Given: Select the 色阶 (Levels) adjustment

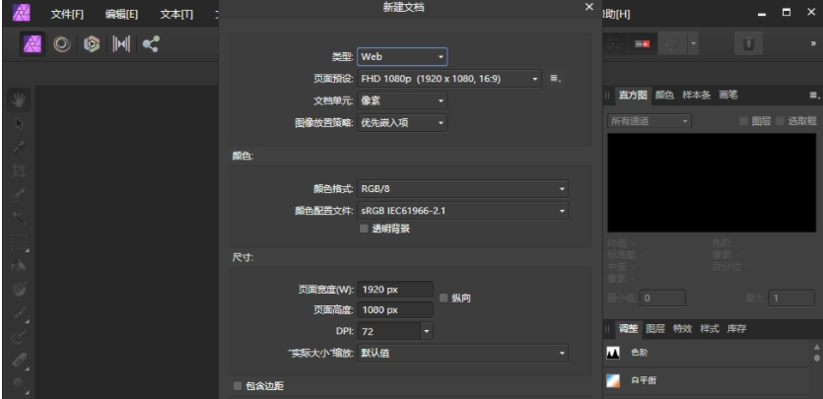Looking at the screenshot, I should (x=706, y=353).
